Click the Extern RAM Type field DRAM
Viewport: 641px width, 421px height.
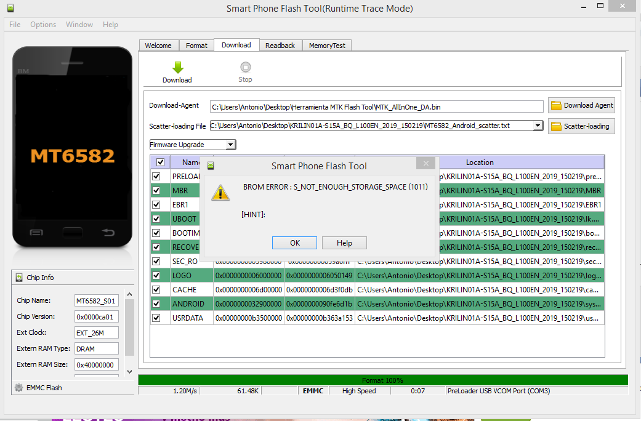point(97,348)
